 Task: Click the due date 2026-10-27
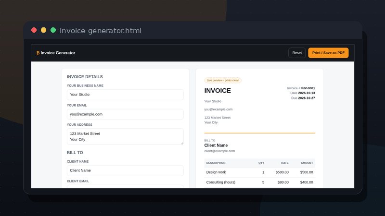point(307,98)
